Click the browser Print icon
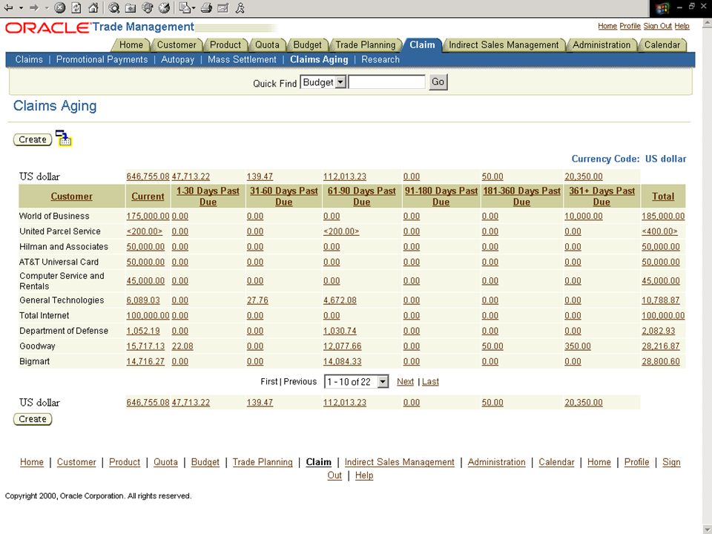 coord(206,7)
